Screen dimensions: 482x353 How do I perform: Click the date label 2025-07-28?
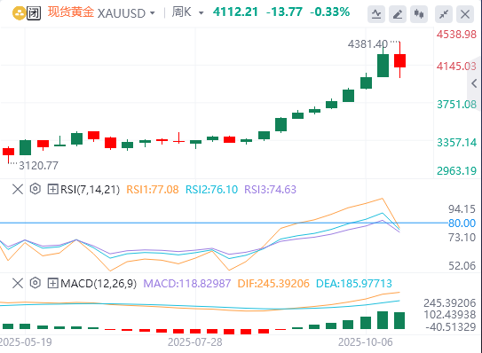[x=195, y=342]
